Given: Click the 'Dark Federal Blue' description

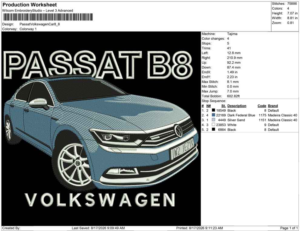Looking at the screenshot, I should 241,115.
